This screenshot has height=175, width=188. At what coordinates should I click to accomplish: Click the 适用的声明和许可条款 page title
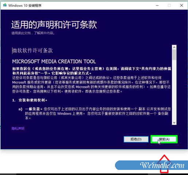coord(54,25)
